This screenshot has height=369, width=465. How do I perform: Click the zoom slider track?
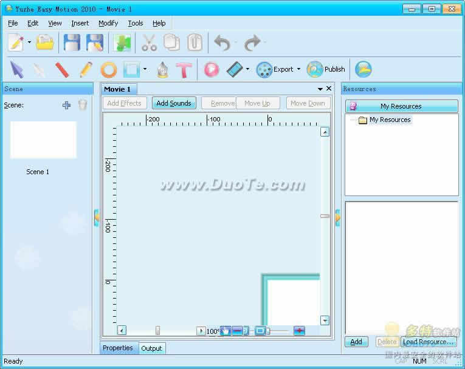click(x=280, y=331)
